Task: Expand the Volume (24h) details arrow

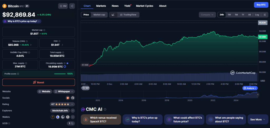Action: click(31, 45)
